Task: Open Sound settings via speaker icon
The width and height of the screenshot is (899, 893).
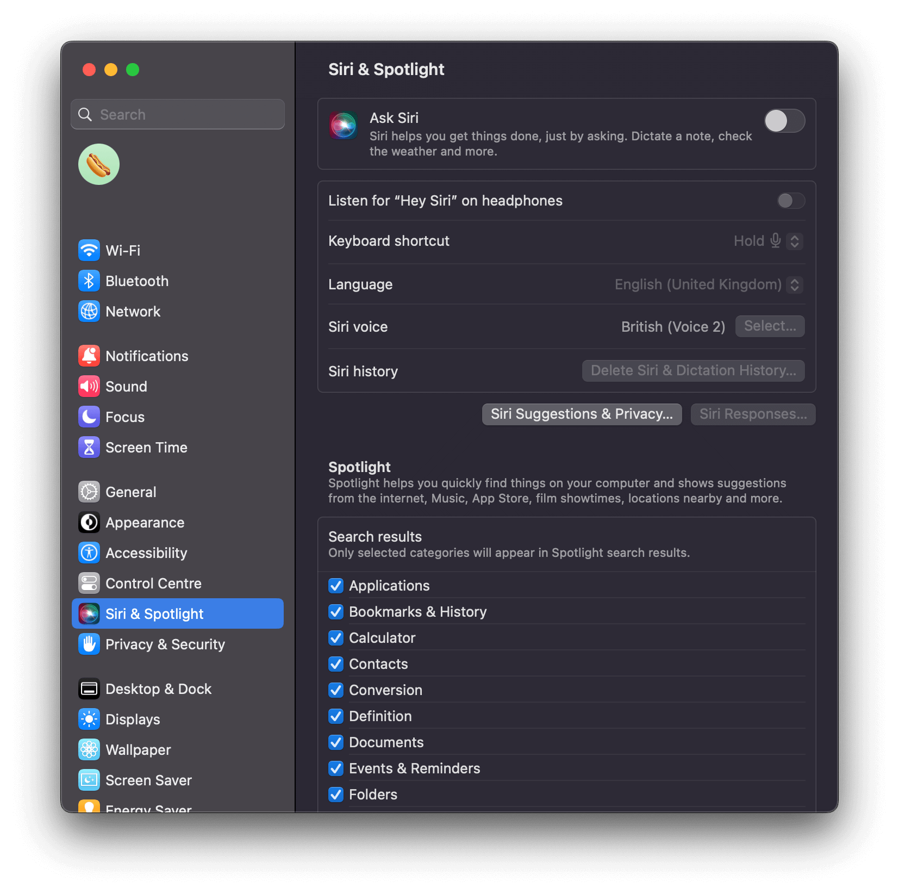Action: click(89, 386)
